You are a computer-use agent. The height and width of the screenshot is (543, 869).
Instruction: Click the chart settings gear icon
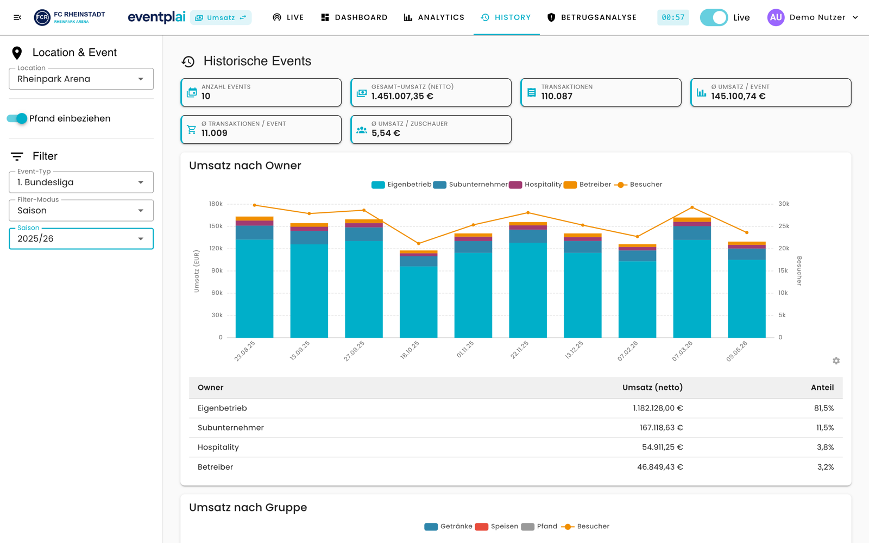(x=836, y=361)
